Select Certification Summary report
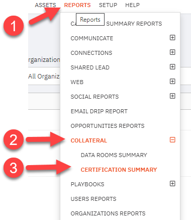 coord(119,170)
